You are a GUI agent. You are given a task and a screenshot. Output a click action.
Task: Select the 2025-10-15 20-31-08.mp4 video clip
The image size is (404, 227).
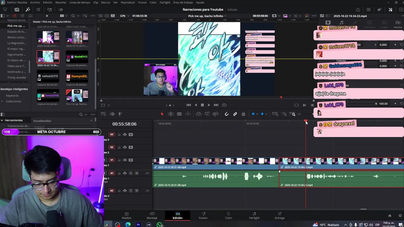(216, 164)
